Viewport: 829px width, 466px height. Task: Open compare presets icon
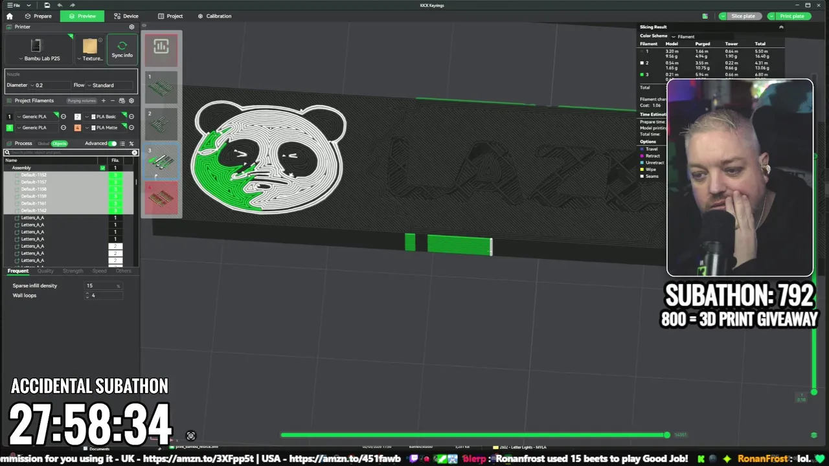click(x=131, y=144)
